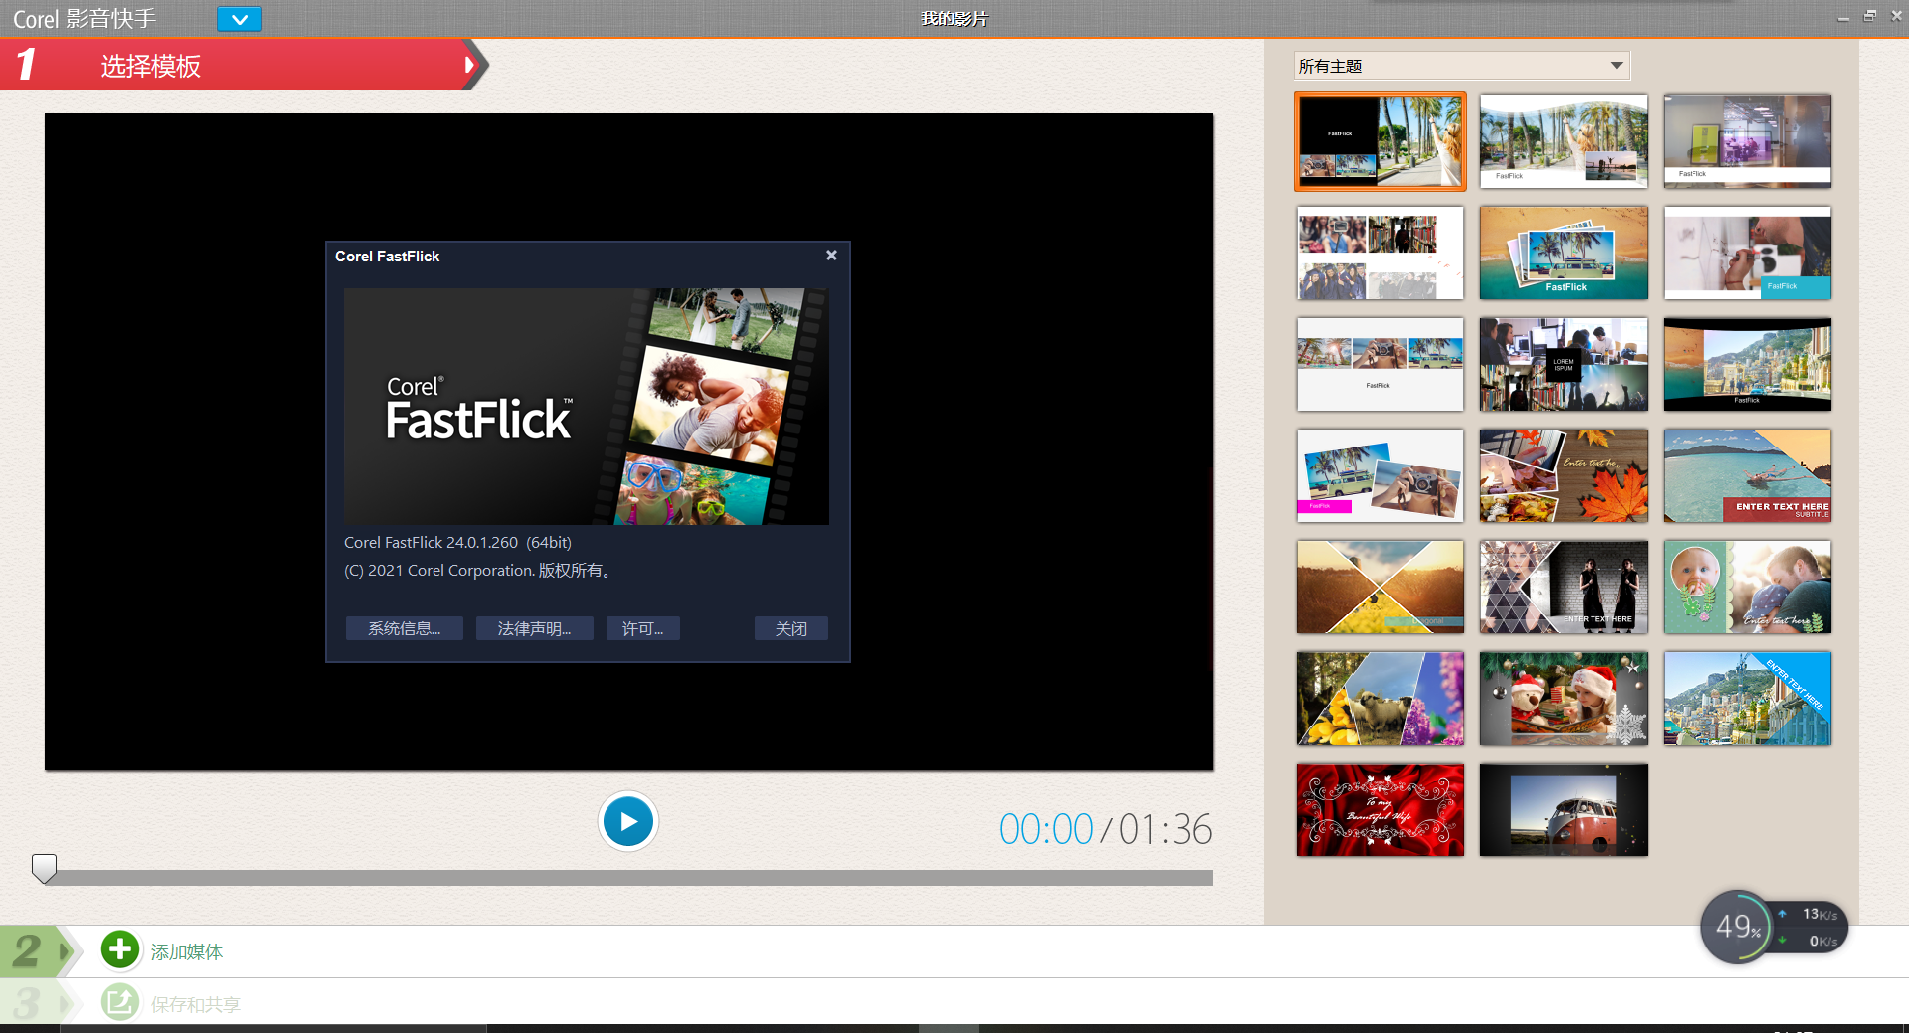Choose the Christmas Santa hat girl template
Screen dimensions: 1909x1033
[1563, 698]
